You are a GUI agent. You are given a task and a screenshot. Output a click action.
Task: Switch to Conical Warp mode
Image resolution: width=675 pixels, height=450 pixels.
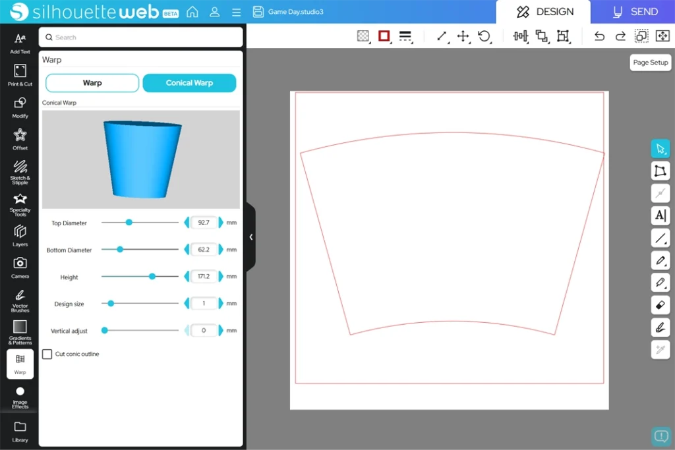(x=189, y=83)
